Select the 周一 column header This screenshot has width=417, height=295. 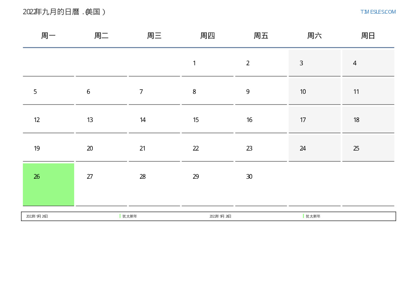click(49, 36)
